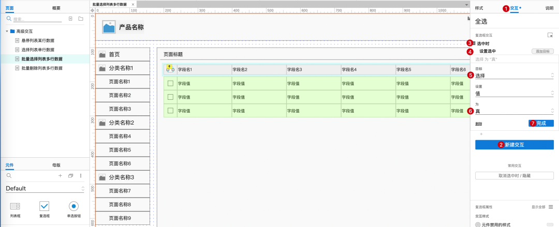Open the 悬停列表某行数据 page
The width and height of the screenshot is (559, 227).
[x=38, y=41]
